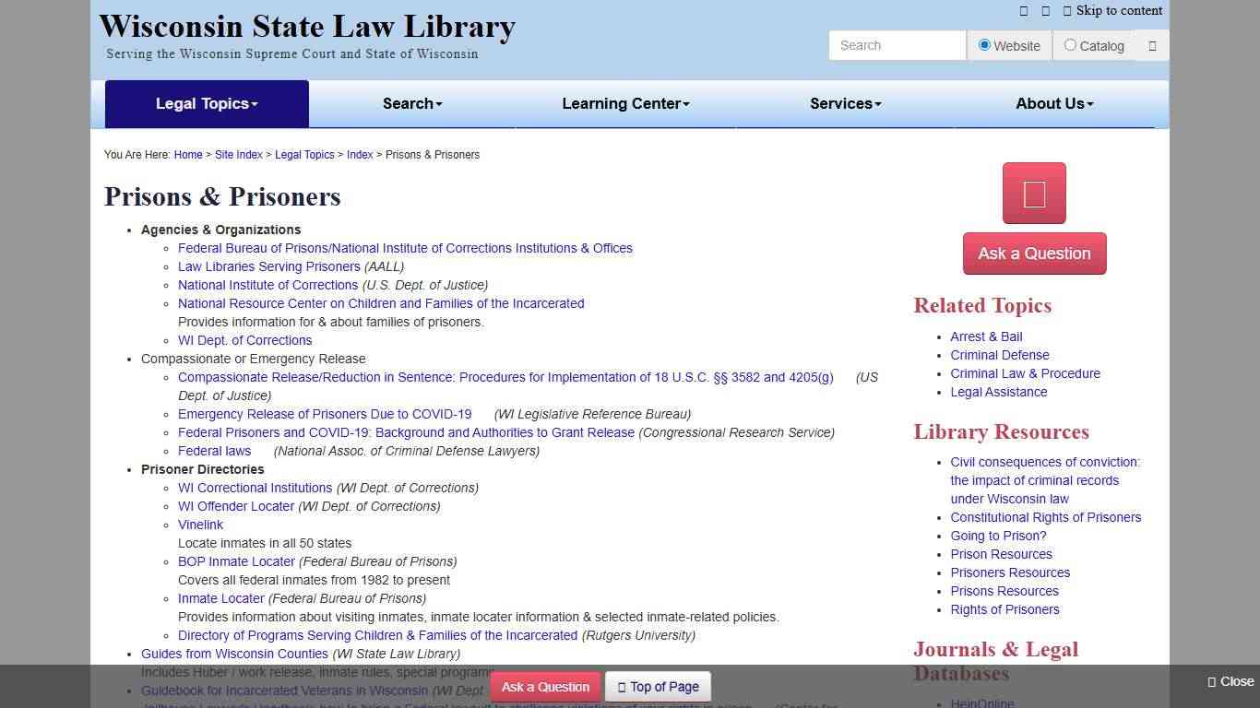Select the chat icon above Ask a Question

tap(1033, 193)
